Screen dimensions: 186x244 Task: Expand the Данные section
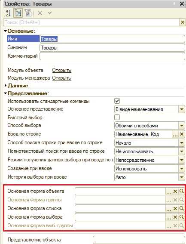[6, 86]
